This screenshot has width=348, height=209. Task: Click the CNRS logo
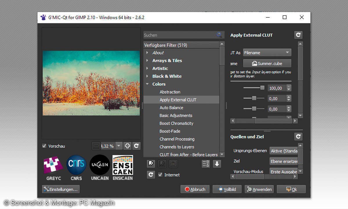76,167
